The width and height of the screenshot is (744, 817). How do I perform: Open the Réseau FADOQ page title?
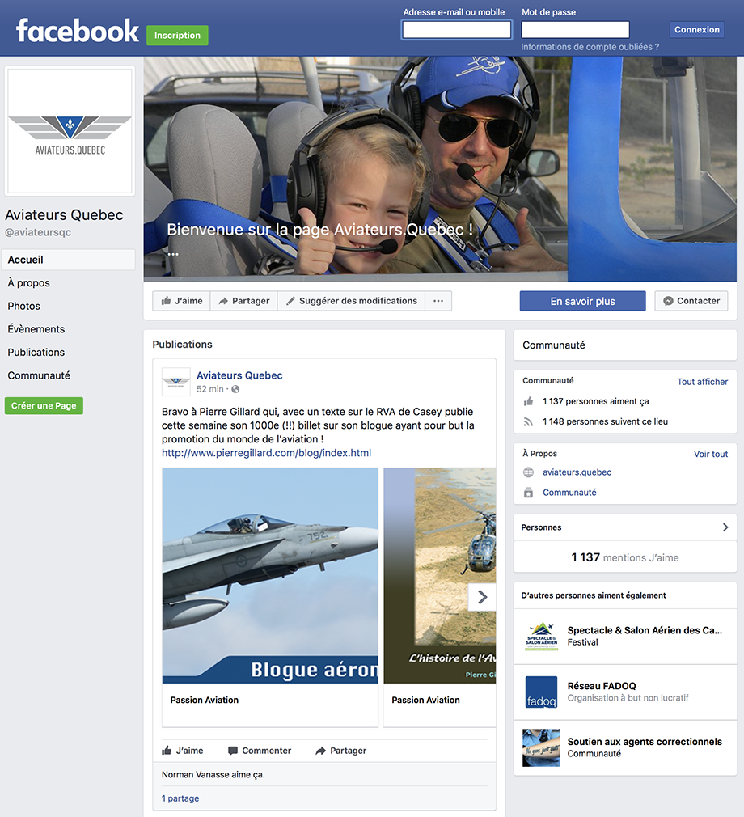click(x=602, y=686)
